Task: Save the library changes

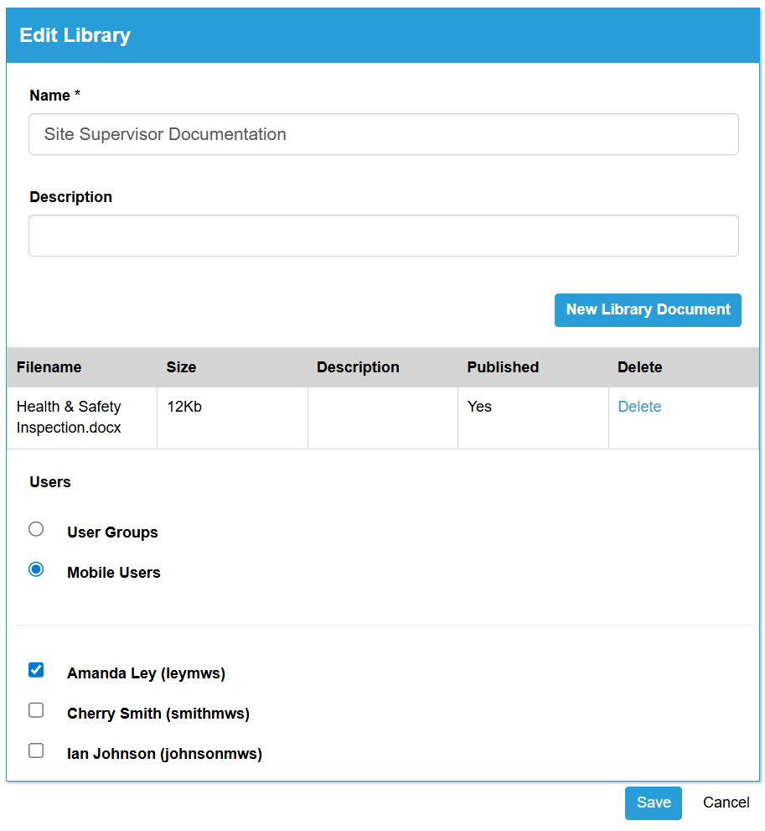Action: point(653,802)
